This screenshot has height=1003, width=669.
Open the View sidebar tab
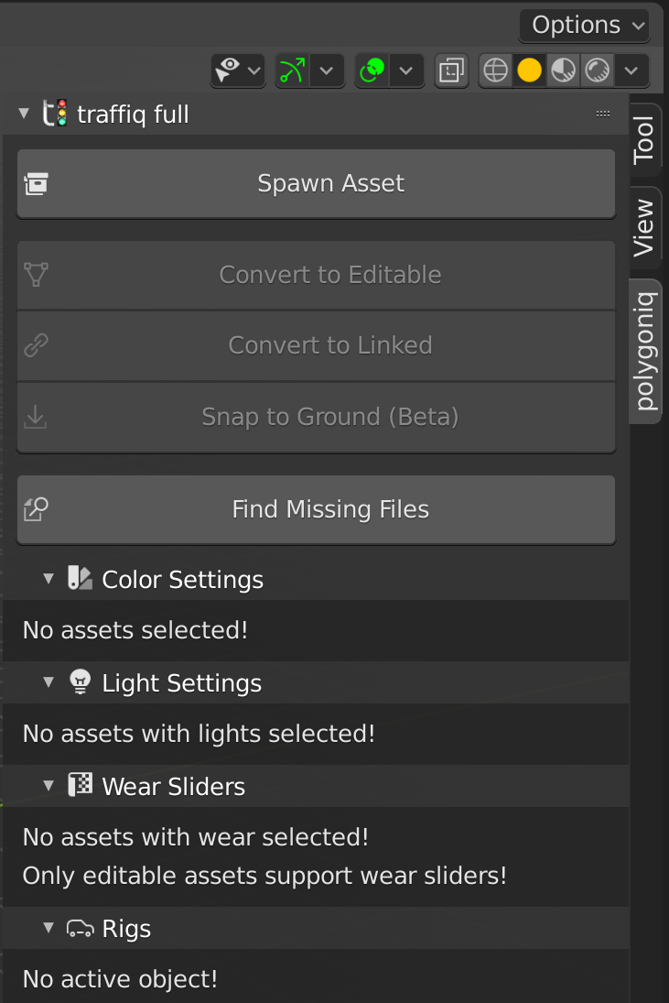coord(644,227)
